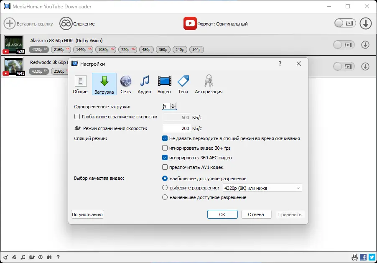Screen dimensions: 377x263
Task: Click the speed limit mode 200 field
Action: (x=176, y=128)
